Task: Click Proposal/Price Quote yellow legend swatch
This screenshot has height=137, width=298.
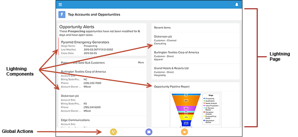Action: (204, 116)
